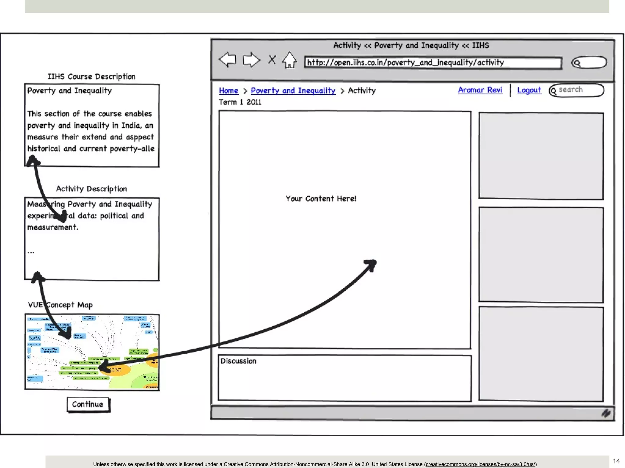The height and width of the screenshot is (468, 625).
Task: Click the resize grip in the status bar
Action: click(606, 413)
